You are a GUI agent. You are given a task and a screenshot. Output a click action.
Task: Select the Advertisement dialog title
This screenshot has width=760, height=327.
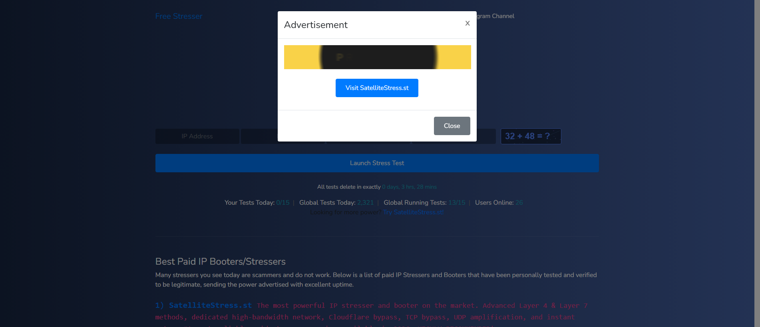click(316, 25)
